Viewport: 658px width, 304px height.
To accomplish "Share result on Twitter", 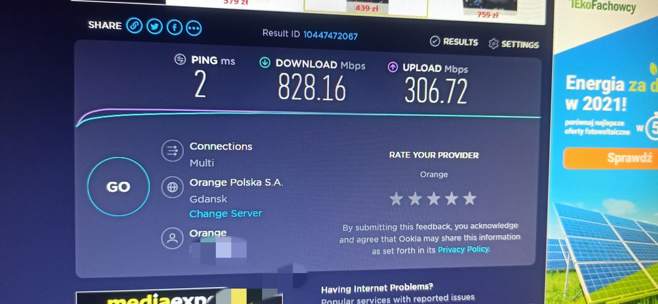I will coord(155,27).
